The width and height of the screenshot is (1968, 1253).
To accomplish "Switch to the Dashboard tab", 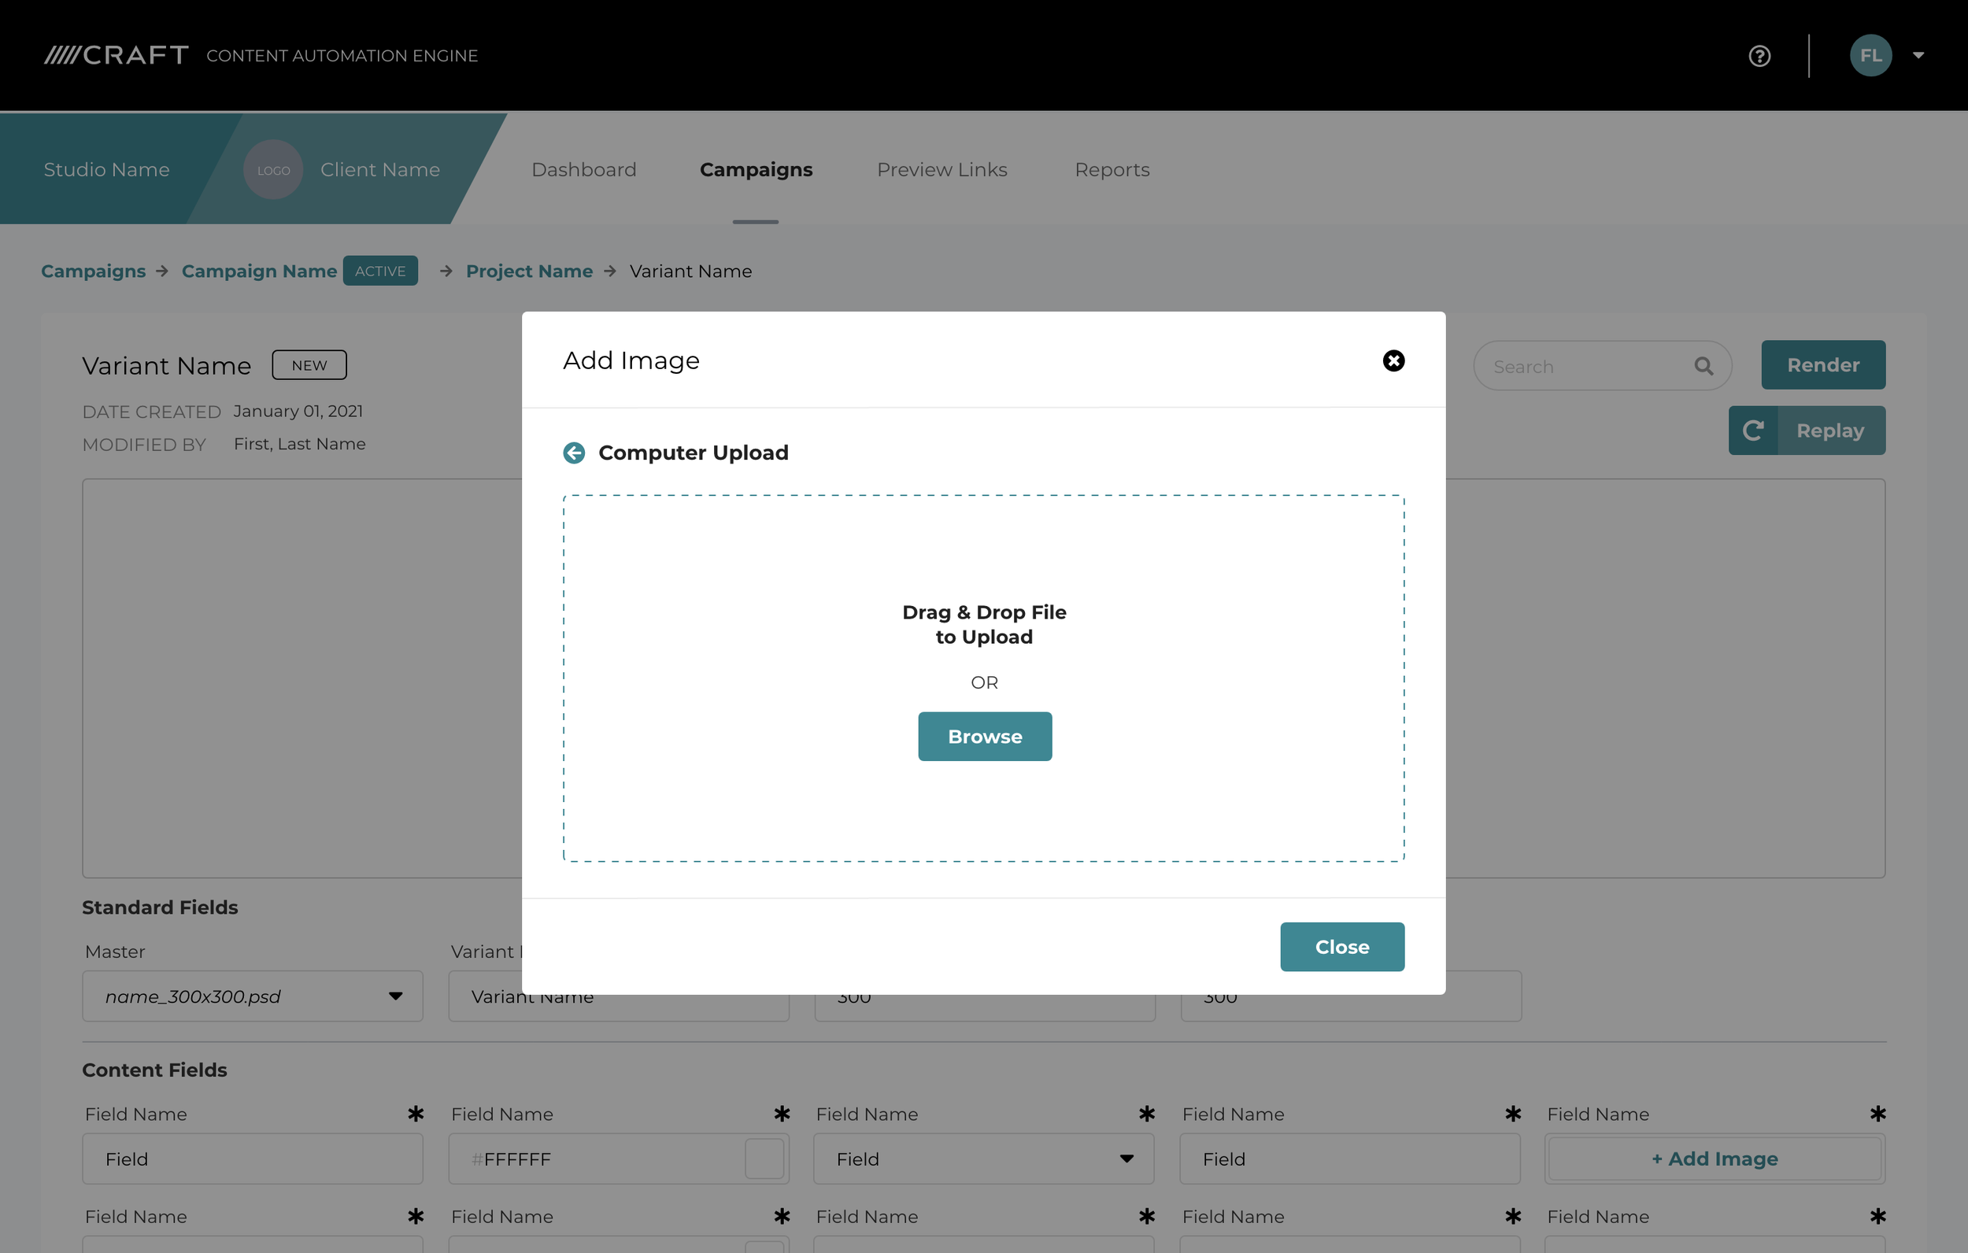I will coord(583,170).
